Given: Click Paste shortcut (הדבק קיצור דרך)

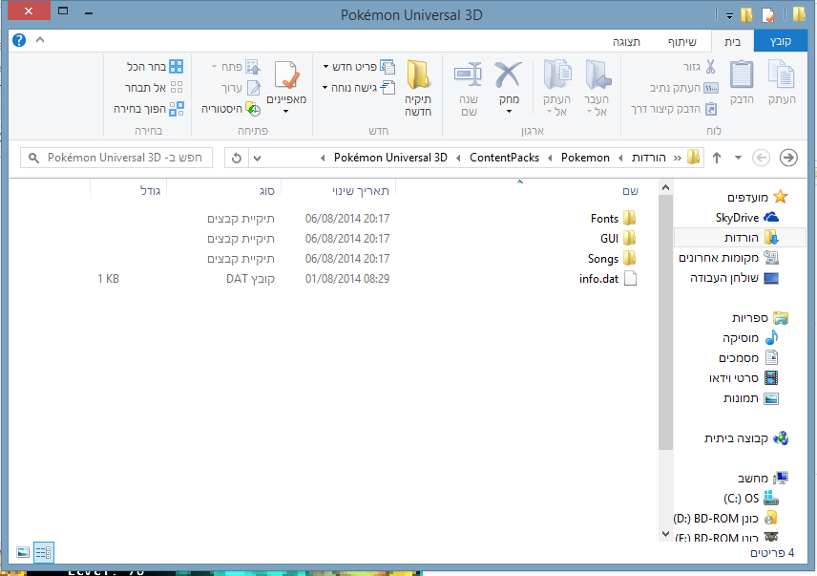Looking at the screenshot, I should [674, 109].
